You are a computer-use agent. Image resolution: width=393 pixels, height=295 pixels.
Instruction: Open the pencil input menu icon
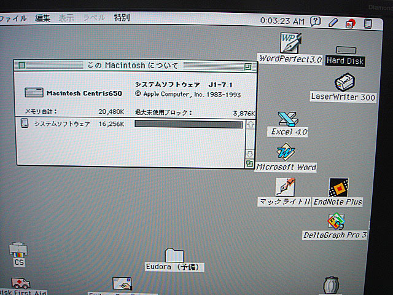pyautogui.click(x=333, y=23)
